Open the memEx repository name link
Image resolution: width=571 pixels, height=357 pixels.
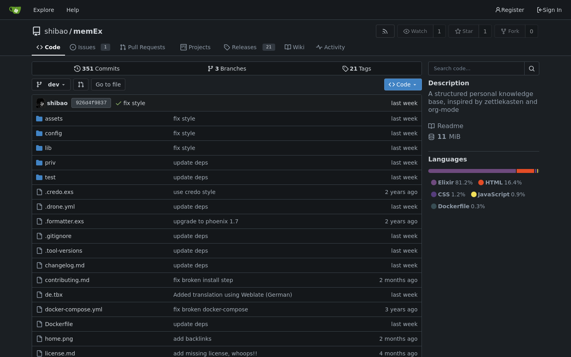pyautogui.click(x=88, y=31)
